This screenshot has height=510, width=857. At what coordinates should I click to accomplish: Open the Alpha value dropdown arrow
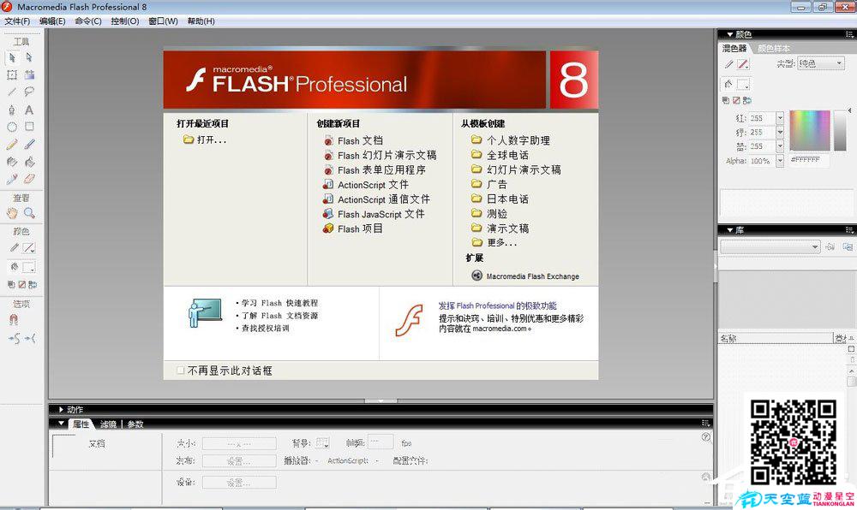780,161
